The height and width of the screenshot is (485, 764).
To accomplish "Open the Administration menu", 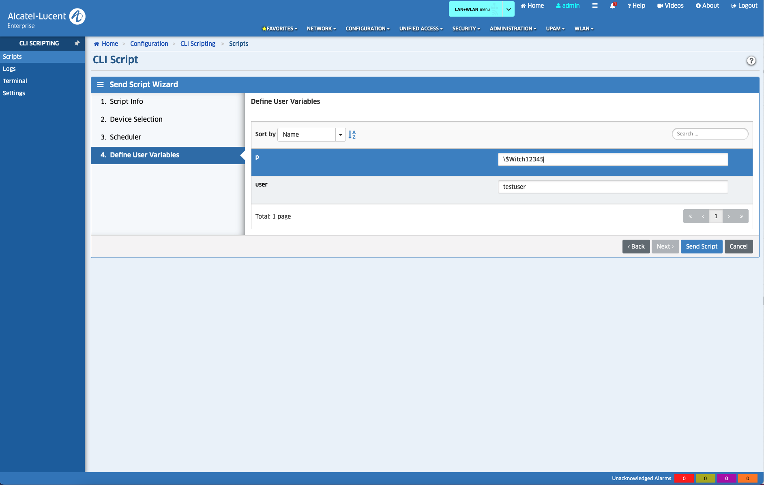I will [513, 28].
